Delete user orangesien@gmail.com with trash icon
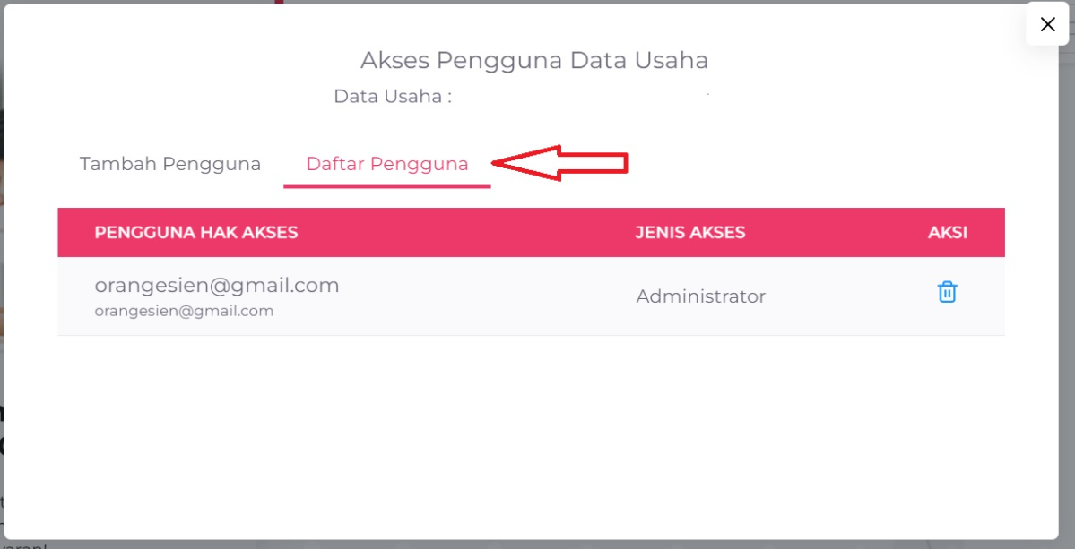 pyautogui.click(x=947, y=292)
